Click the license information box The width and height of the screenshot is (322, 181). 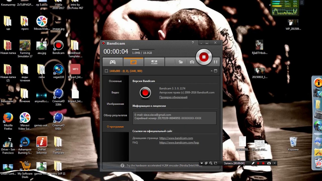tap(174, 118)
